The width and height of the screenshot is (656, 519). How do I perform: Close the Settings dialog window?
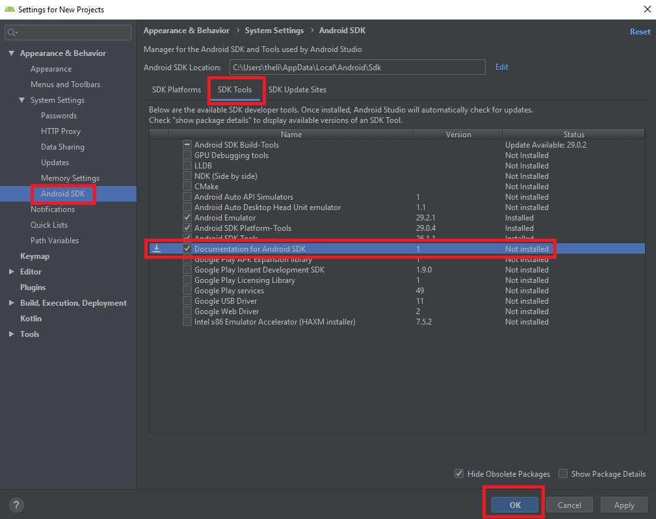click(x=646, y=9)
